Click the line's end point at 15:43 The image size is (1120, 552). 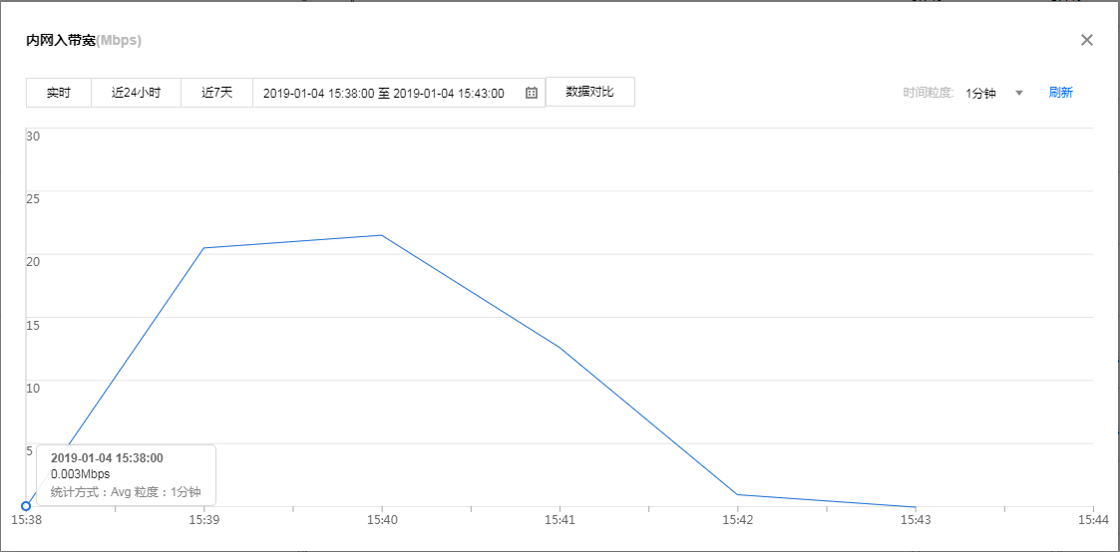916,507
